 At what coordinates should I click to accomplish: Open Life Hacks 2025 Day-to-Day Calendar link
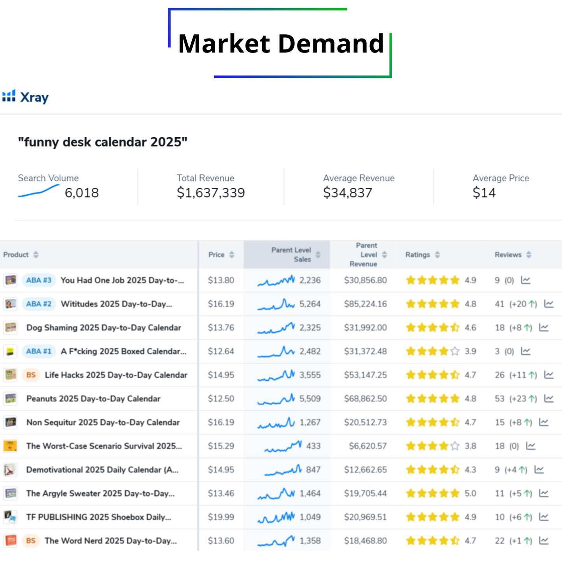[x=116, y=375]
